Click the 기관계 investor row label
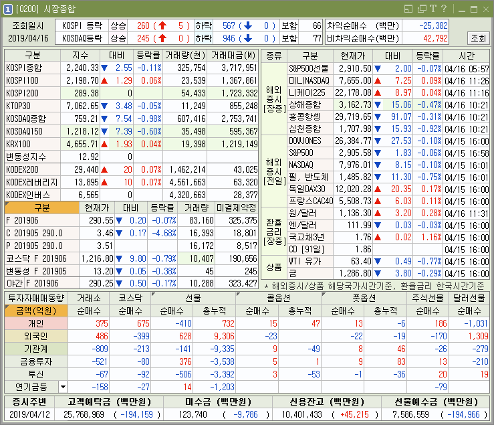Screen dimensions: 494x425 tap(36, 349)
